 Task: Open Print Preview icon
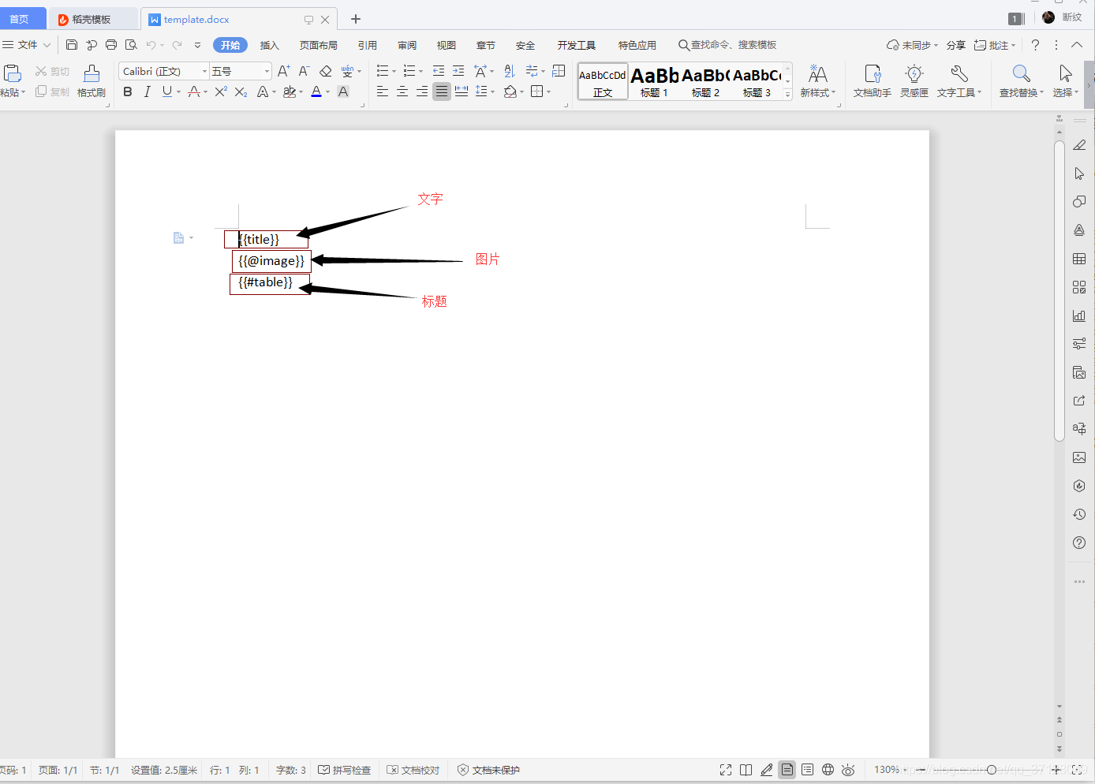131,45
